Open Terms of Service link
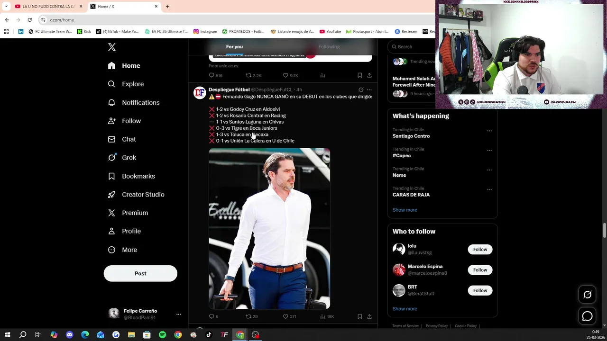This screenshot has height=341, width=607. click(x=405, y=326)
